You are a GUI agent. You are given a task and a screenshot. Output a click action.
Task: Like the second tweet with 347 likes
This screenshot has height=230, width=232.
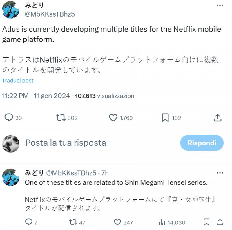click(x=117, y=222)
